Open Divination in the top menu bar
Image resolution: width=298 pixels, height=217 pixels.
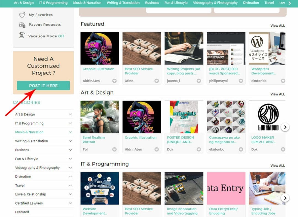[x=251, y=3]
